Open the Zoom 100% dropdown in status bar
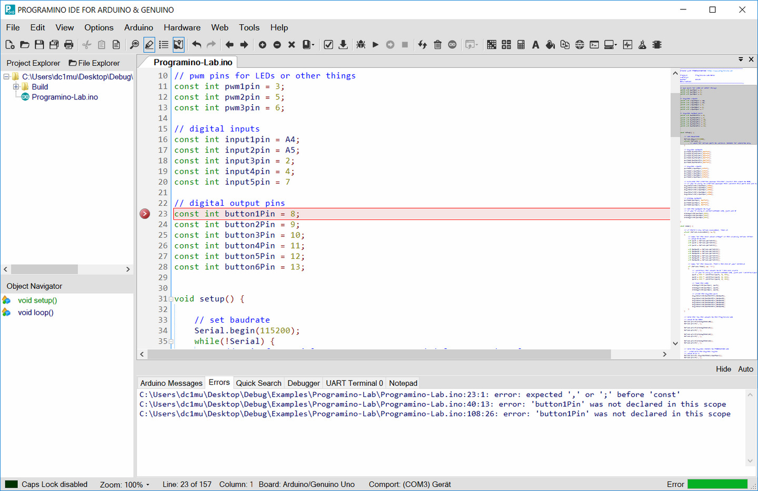 point(125,485)
